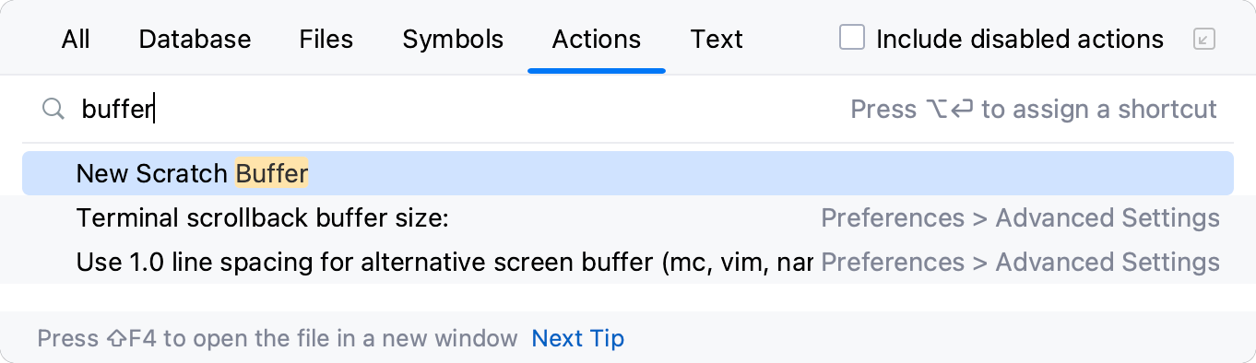Click Preferences > Advanced Settings beside Terminal scrollback
This screenshot has height=363, width=1256.
[x=1020, y=218]
